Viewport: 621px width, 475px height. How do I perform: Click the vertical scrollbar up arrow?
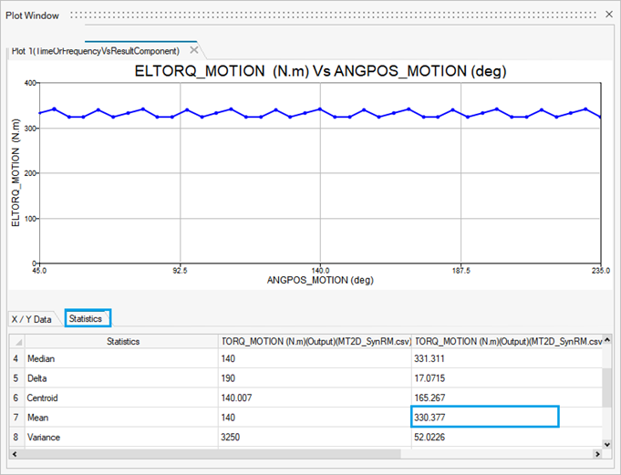[x=606, y=340]
